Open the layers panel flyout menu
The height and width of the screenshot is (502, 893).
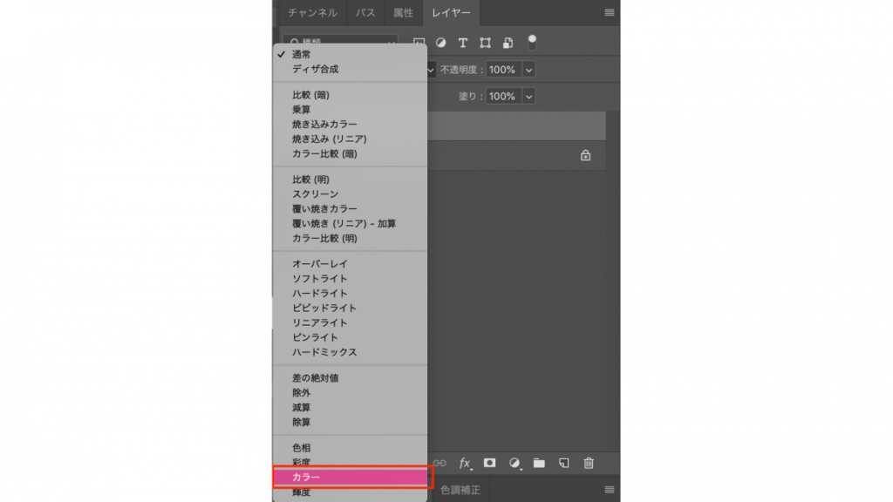click(x=610, y=12)
